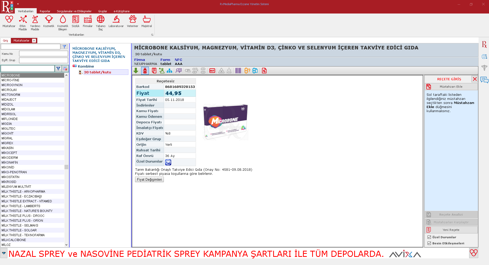Switch to the Raporlar ribbon tab
The height and width of the screenshot is (265, 489).
pos(45,11)
